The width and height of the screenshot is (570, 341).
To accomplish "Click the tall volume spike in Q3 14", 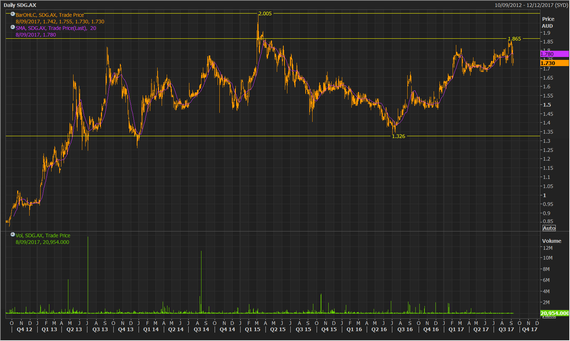I will 201,282.
